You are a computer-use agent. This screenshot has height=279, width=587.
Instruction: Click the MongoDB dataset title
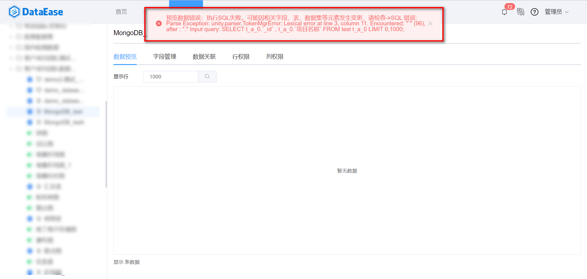click(x=128, y=33)
